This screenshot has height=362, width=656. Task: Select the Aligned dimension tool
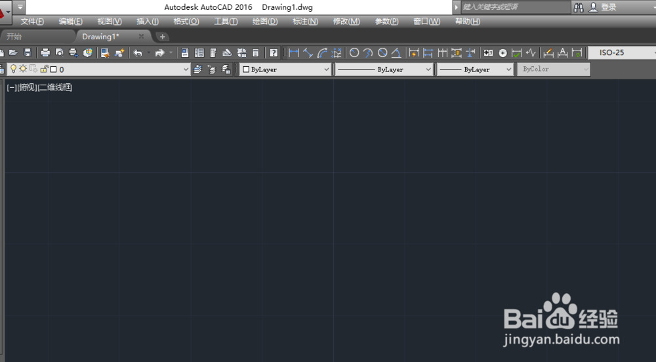(x=308, y=52)
